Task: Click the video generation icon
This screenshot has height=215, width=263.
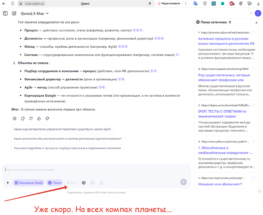Action: pos(102,183)
